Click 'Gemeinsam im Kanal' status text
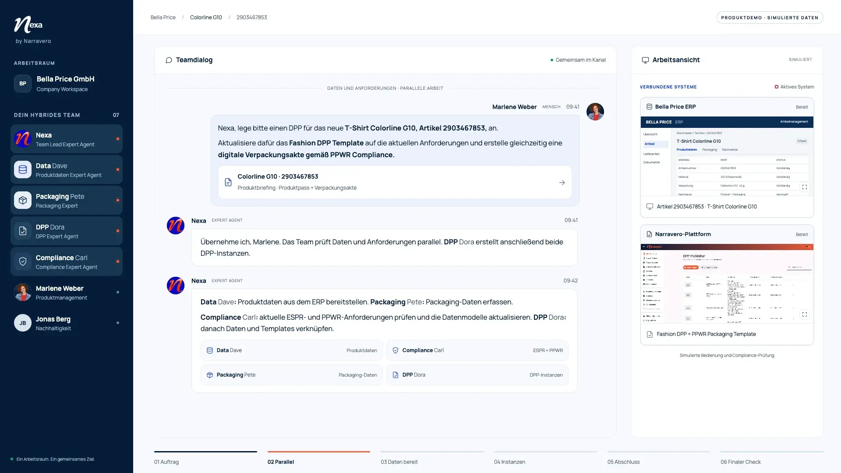 [x=580, y=60]
